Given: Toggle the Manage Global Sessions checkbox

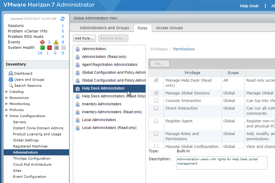Looking at the screenshot, I should point(156,93).
